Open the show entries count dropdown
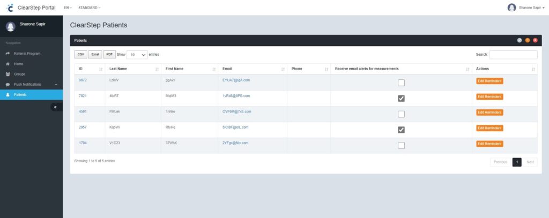549x218 pixels. 137,55
